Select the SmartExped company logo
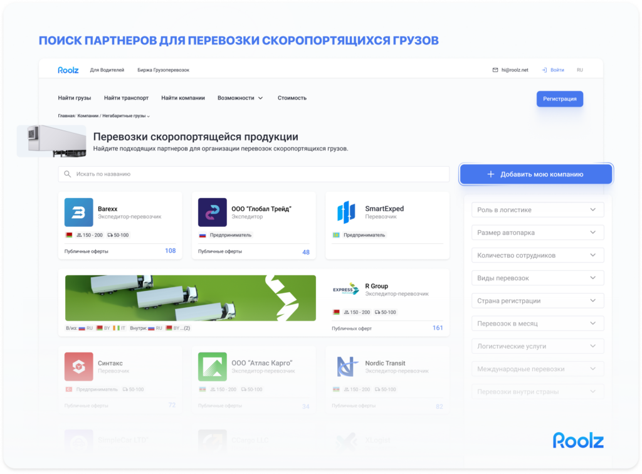The image size is (642, 474). pyautogui.click(x=346, y=213)
